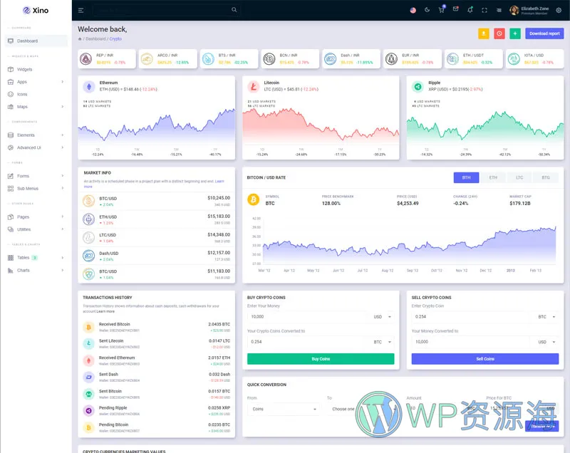The height and width of the screenshot is (453, 570).
Task: Click the Enter Your Money input field
Action: pyautogui.click(x=306, y=316)
